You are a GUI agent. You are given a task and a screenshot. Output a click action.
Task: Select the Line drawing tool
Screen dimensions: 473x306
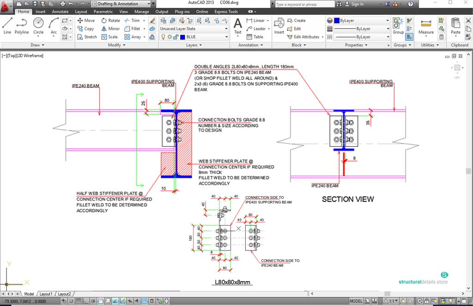coord(7,26)
